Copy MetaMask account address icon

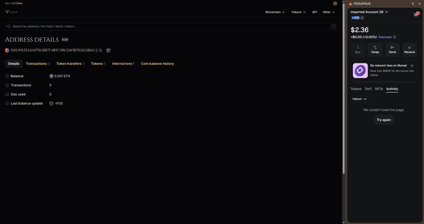coord(362,18)
